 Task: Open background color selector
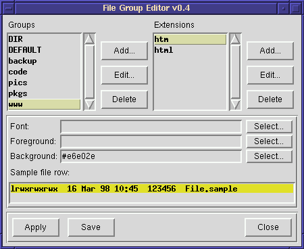[269, 156]
